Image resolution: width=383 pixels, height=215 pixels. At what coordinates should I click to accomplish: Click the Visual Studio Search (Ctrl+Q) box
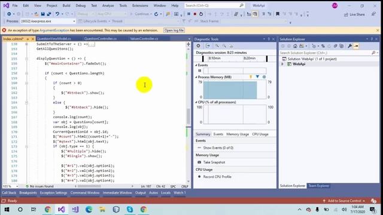pyautogui.click(x=214, y=5)
